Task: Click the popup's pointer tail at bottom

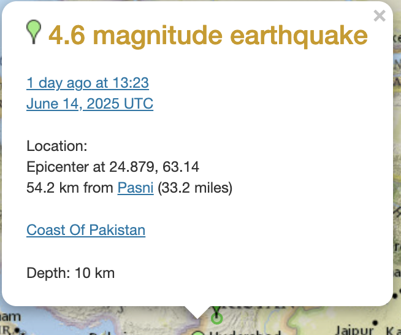Action: (x=197, y=312)
